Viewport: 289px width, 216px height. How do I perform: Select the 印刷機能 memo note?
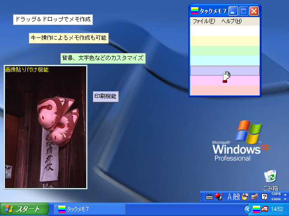coord(106,96)
